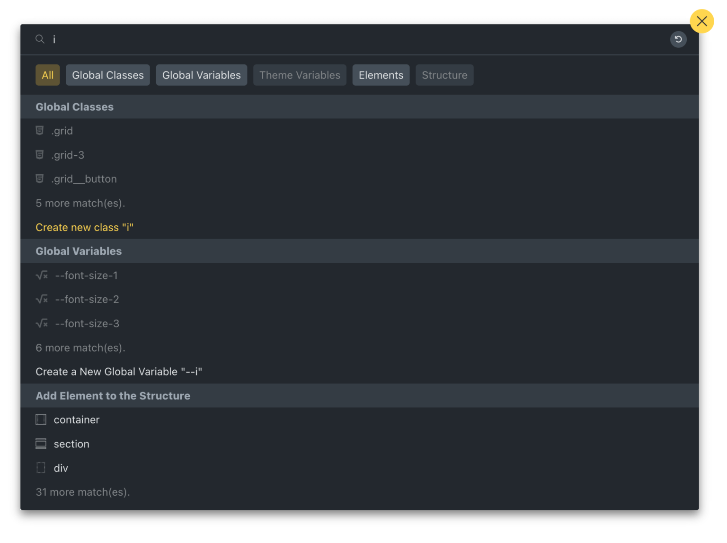Click the variable icon beside --font-size-1
The image size is (727, 543).
coord(42,276)
